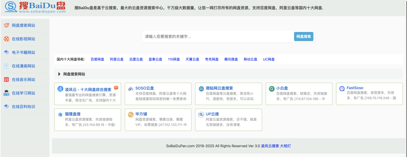Collapse the 网盘搜索网站 section triangle

[60, 74]
